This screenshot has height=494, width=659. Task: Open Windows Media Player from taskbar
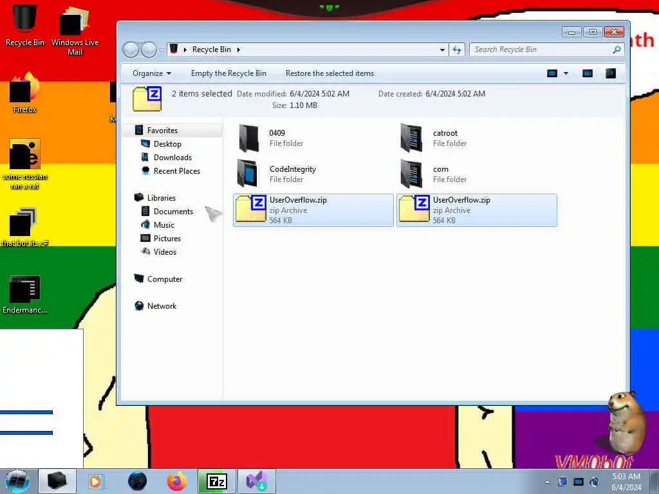pos(96,481)
